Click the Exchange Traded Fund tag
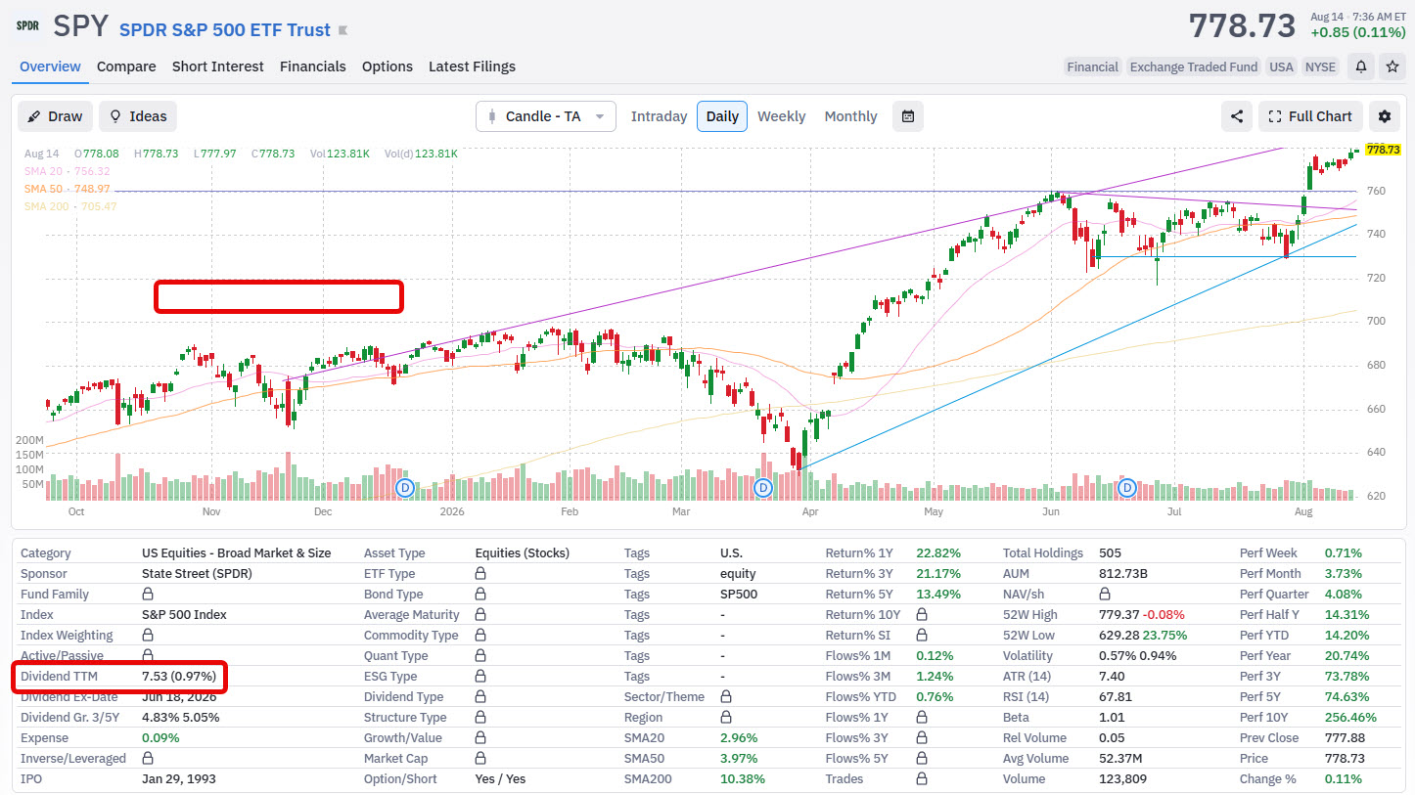The image size is (1415, 795). pyautogui.click(x=1192, y=66)
